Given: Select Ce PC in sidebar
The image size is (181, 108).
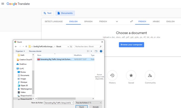Looking at the screenshot, I should pyautogui.click(x=20, y=68).
